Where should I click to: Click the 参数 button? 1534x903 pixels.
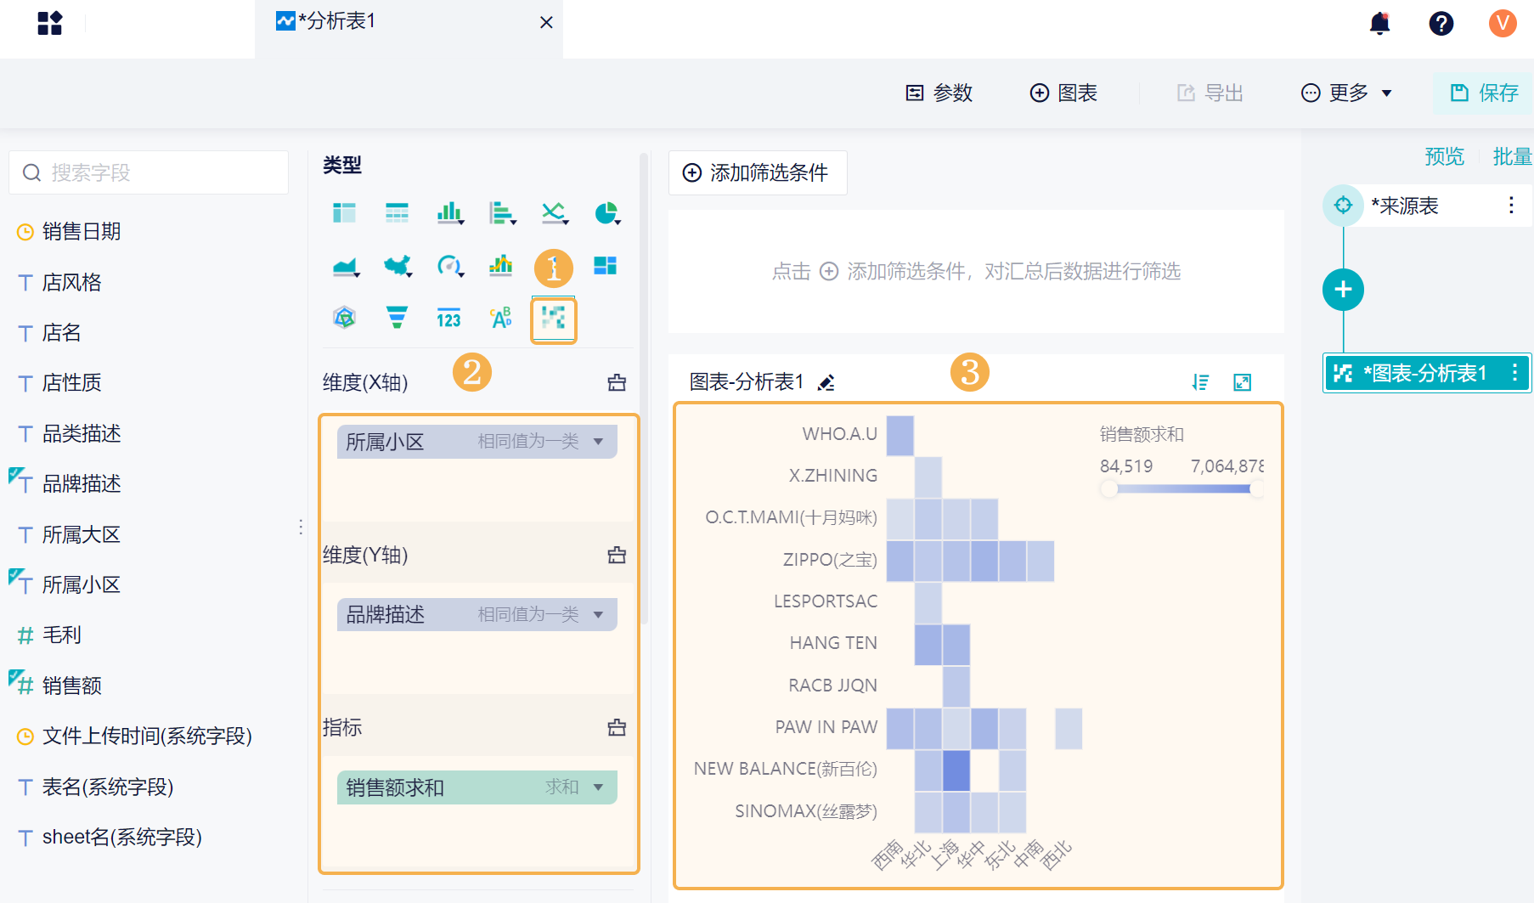[x=939, y=93]
